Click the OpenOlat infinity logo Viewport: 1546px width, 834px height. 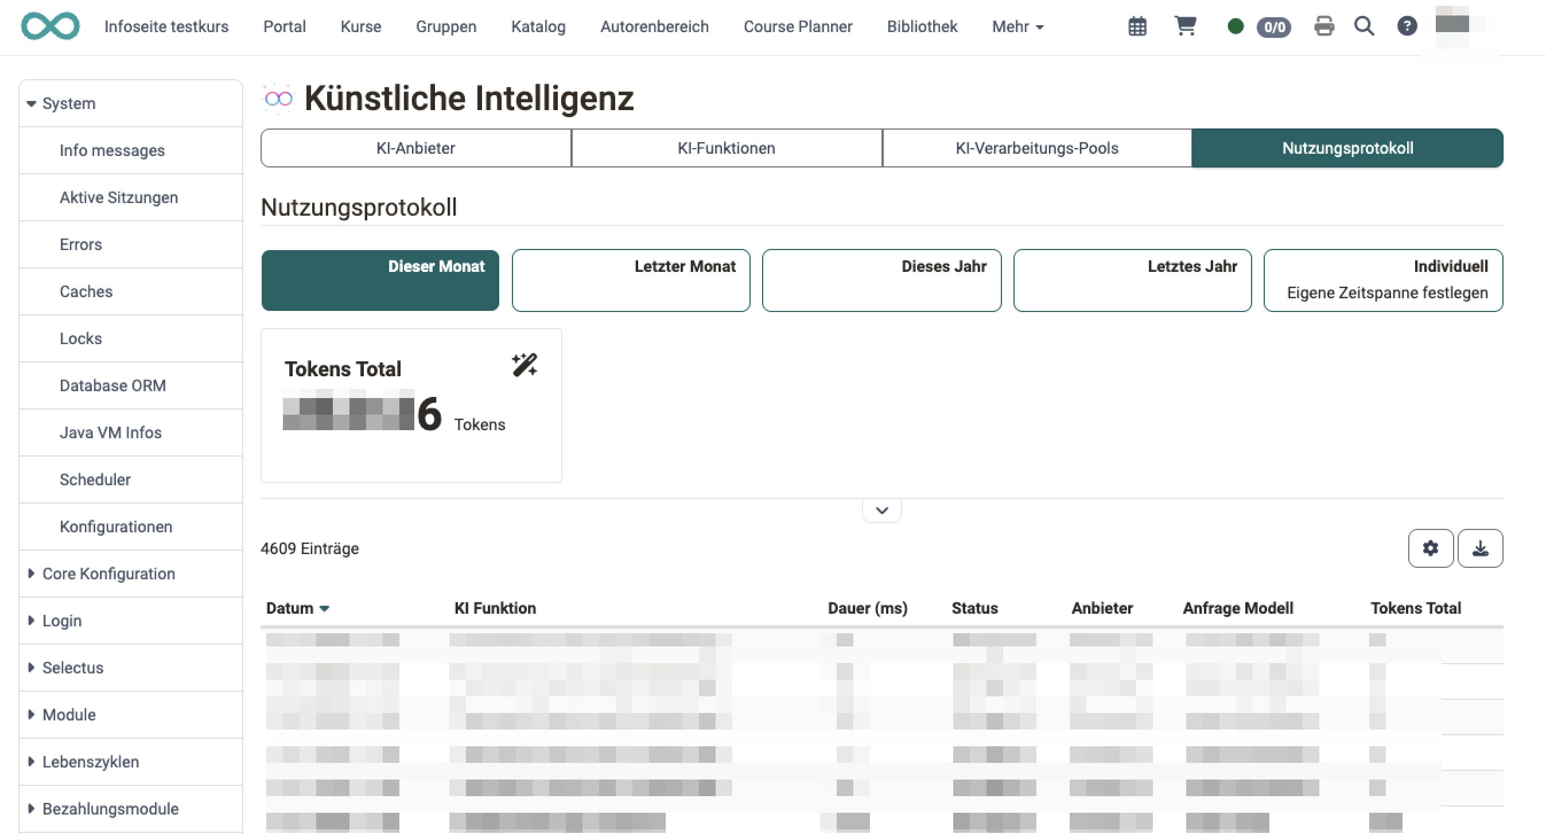click(x=50, y=26)
